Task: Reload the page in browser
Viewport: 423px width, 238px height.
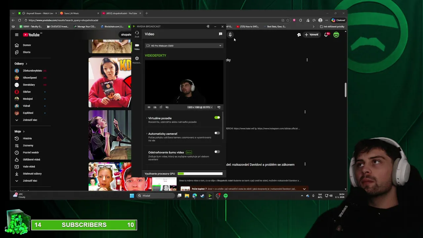Action: pyautogui.click(x=19, y=20)
